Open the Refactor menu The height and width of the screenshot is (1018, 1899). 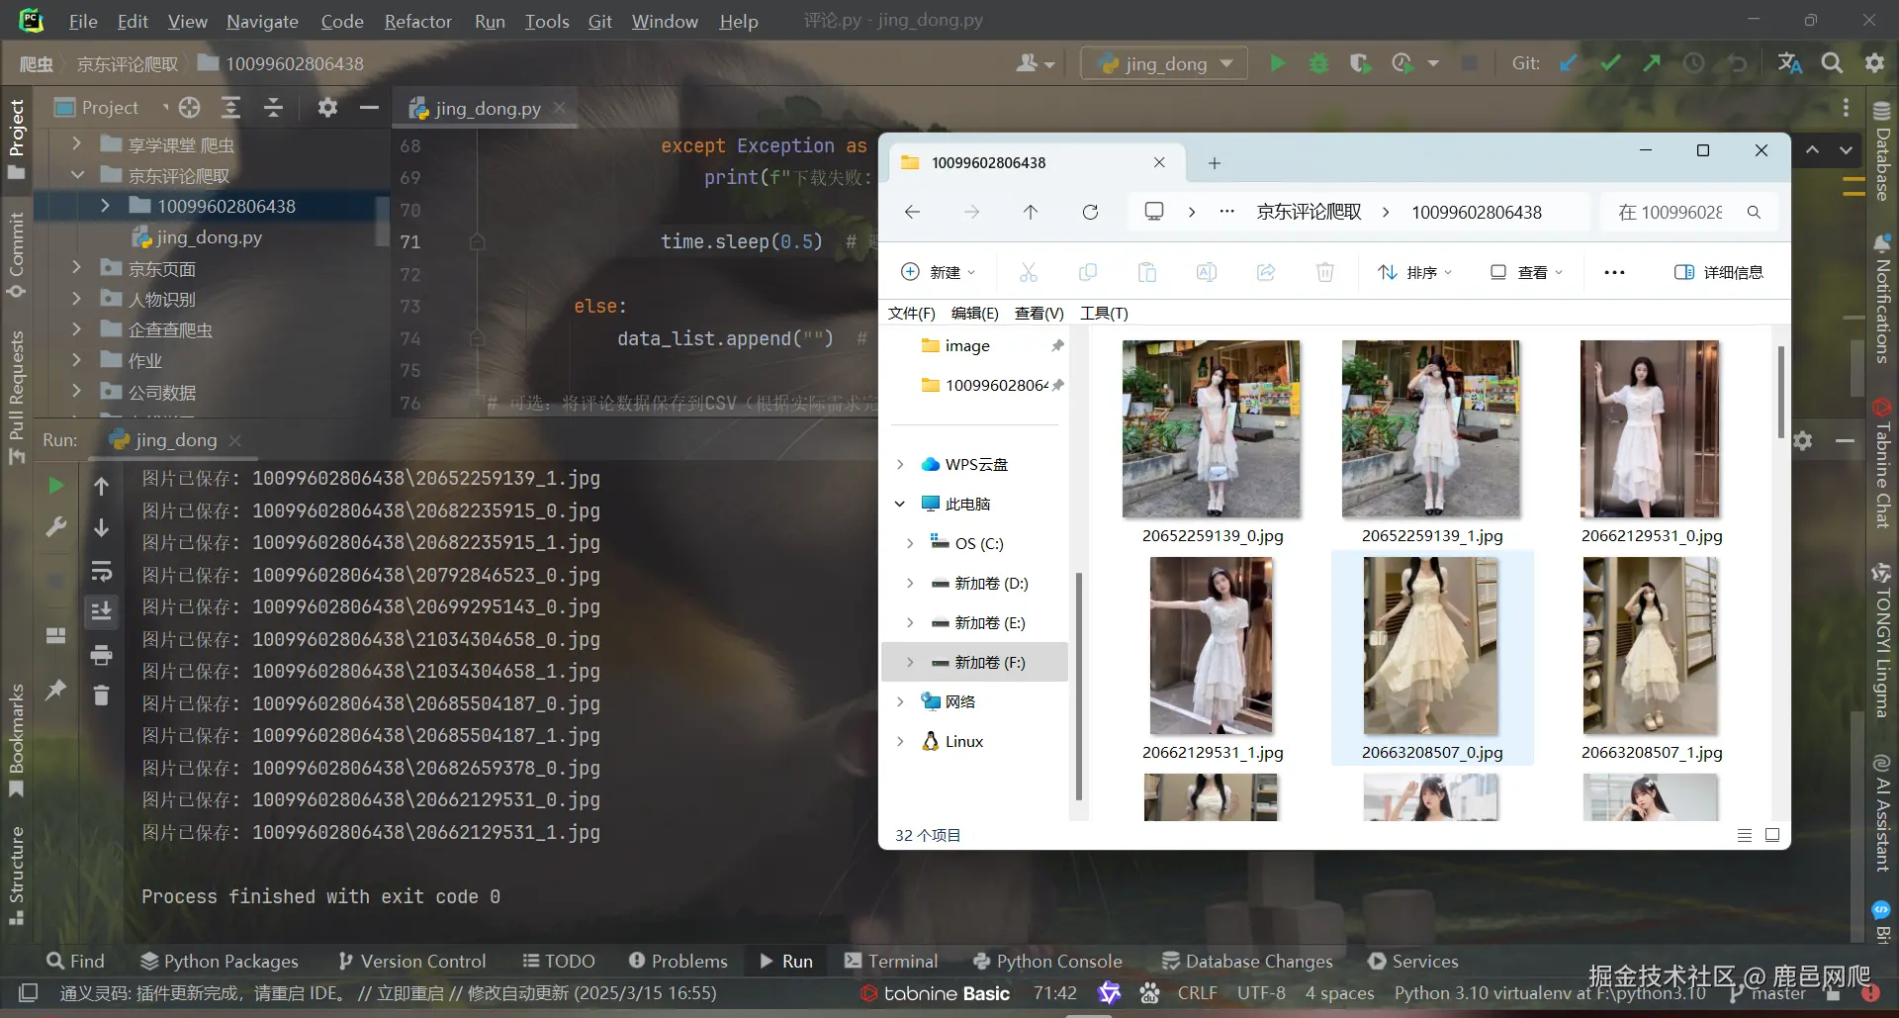(417, 21)
